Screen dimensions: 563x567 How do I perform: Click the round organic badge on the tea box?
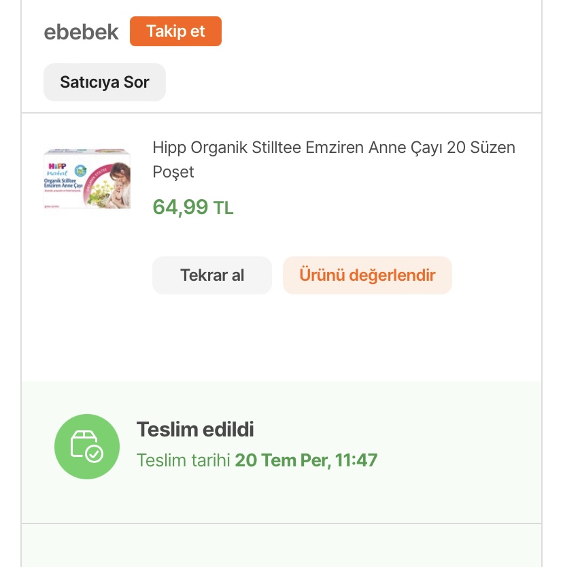point(80,171)
